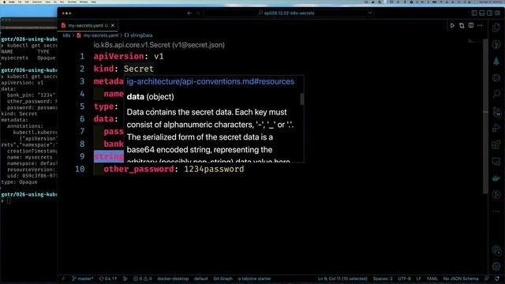The height and width of the screenshot is (284, 505).
Task: Click the sync changes status item
Action: click(108, 278)
